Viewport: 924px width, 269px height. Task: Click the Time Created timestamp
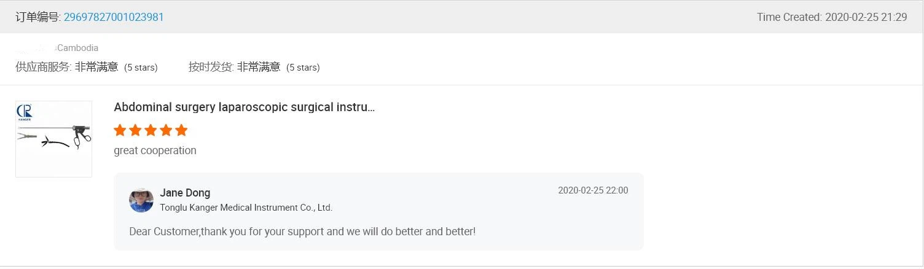pos(831,17)
